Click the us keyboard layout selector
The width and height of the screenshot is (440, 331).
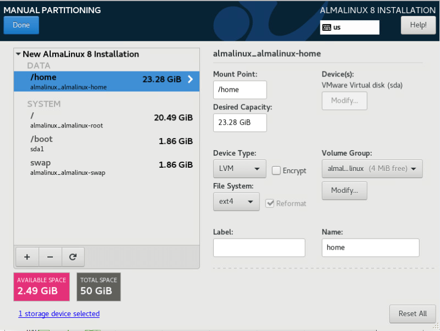pyautogui.click(x=350, y=27)
